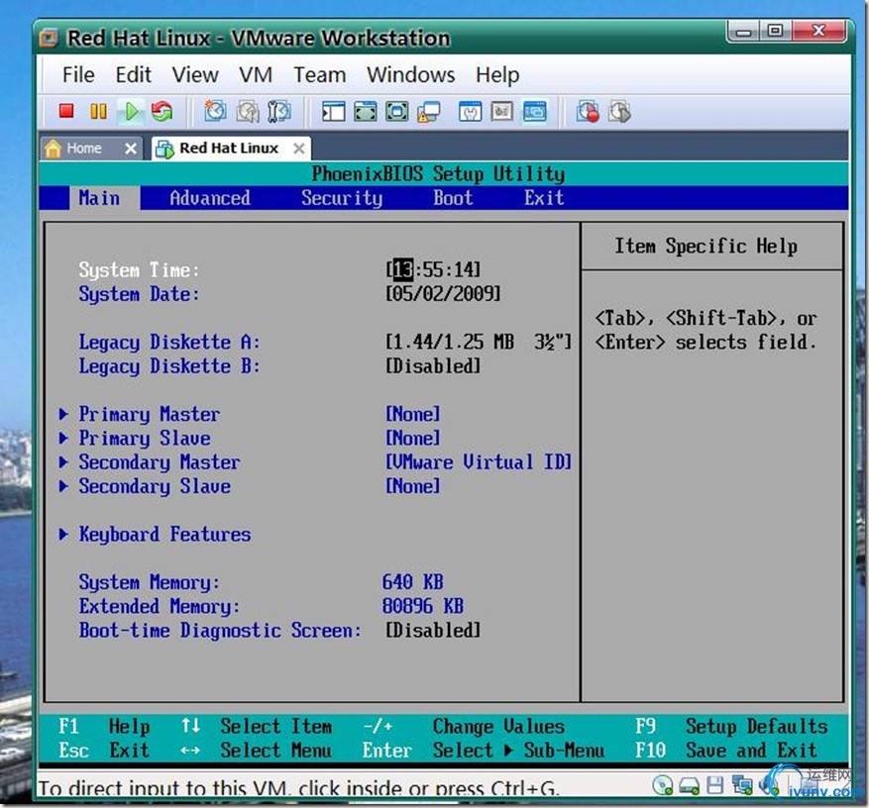869x808 pixels.
Task: Click the hard disk device status icon
Action: 689,785
